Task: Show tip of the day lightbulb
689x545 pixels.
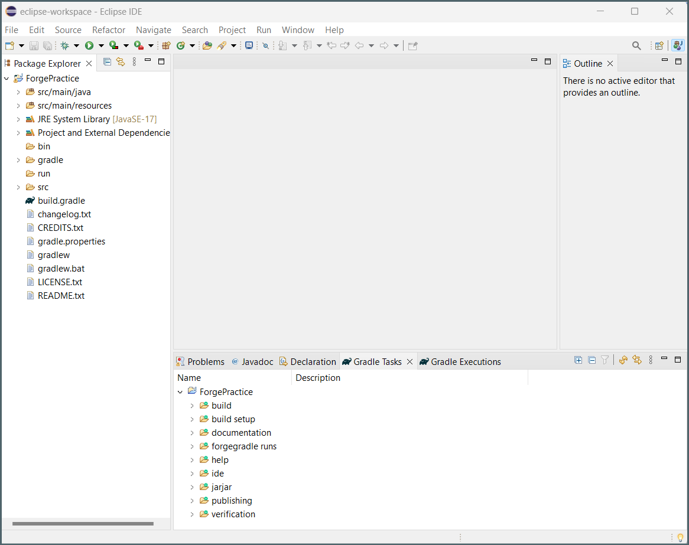Action: [680, 537]
